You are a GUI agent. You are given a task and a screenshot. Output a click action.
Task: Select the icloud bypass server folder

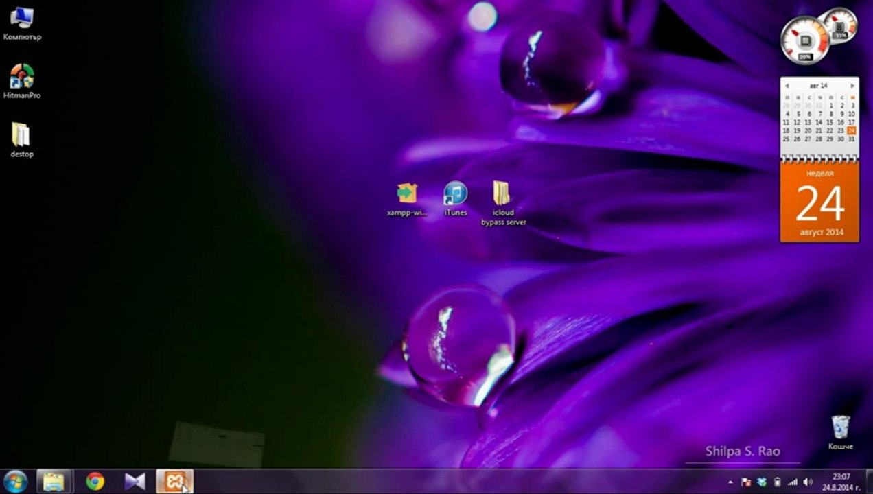coord(503,194)
